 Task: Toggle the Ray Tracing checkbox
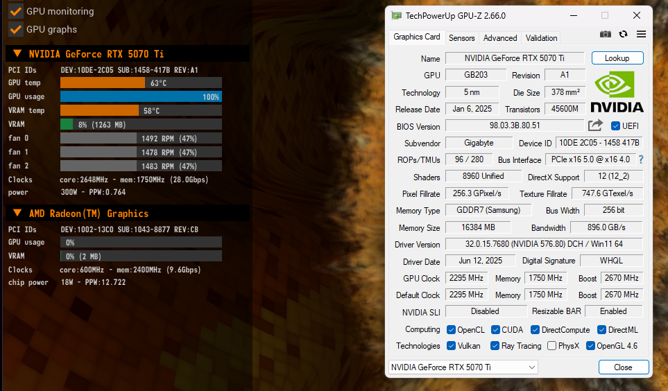(x=495, y=345)
